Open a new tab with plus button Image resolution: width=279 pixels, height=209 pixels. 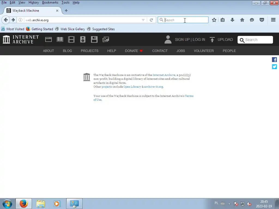coord(66,11)
